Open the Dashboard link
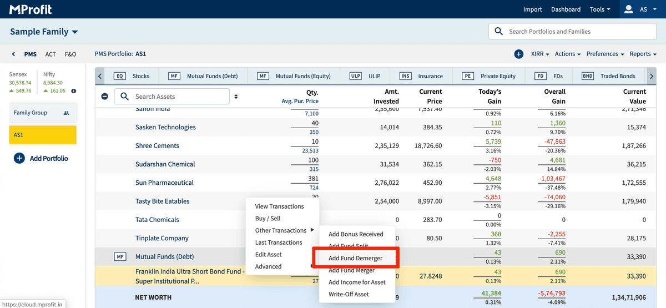Viewport: 666px width, 308px height. [x=566, y=9]
